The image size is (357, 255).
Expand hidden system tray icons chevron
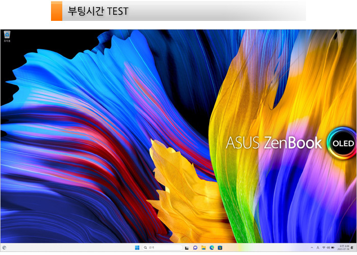[x=312, y=248]
